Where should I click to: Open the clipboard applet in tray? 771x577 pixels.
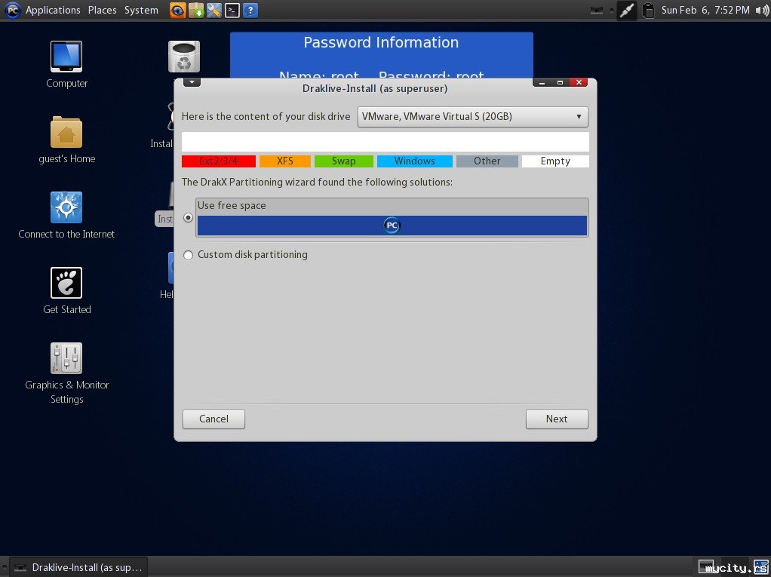click(x=649, y=10)
